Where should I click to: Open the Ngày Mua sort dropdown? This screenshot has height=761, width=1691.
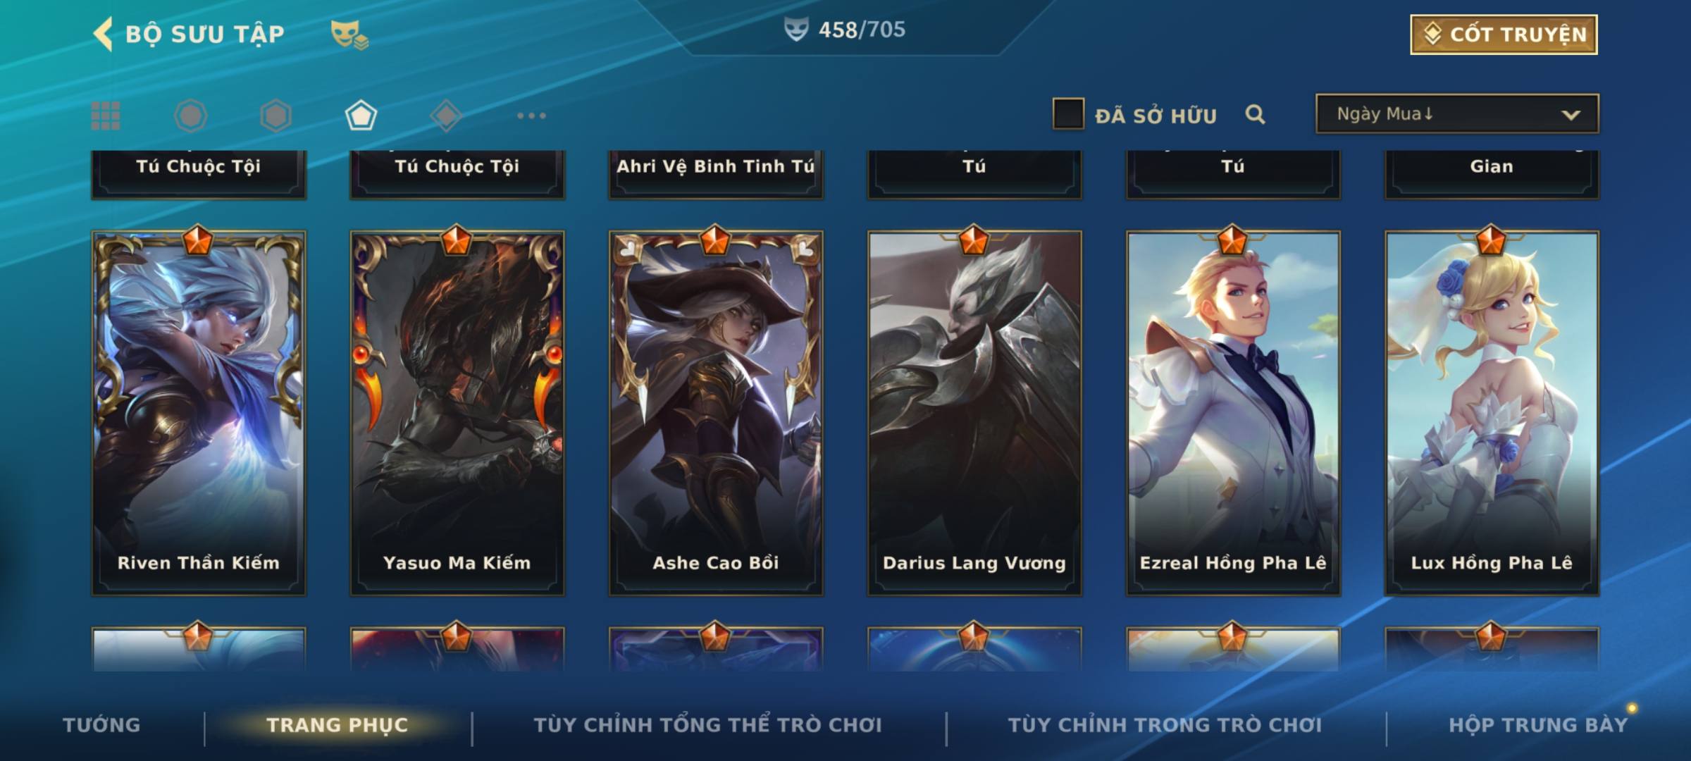click(x=1457, y=113)
